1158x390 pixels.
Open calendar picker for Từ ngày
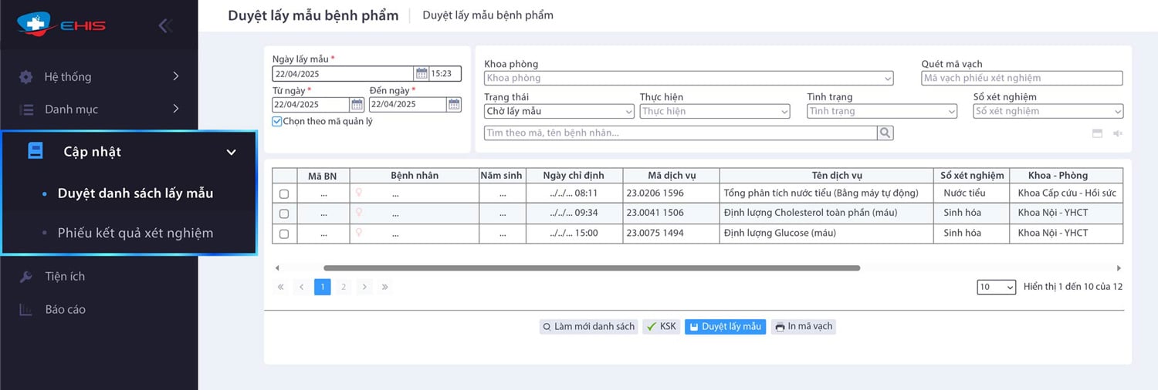(x=357, y=105)
